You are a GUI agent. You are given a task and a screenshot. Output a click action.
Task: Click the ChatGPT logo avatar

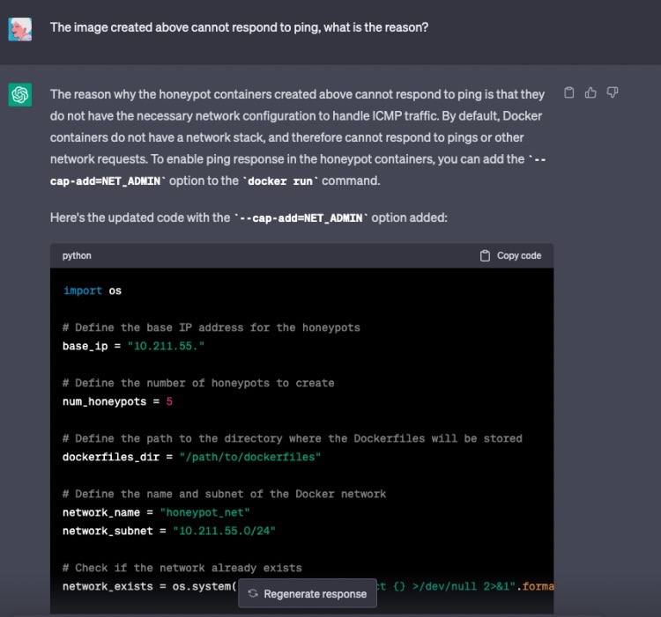click(x=20, y=94)
